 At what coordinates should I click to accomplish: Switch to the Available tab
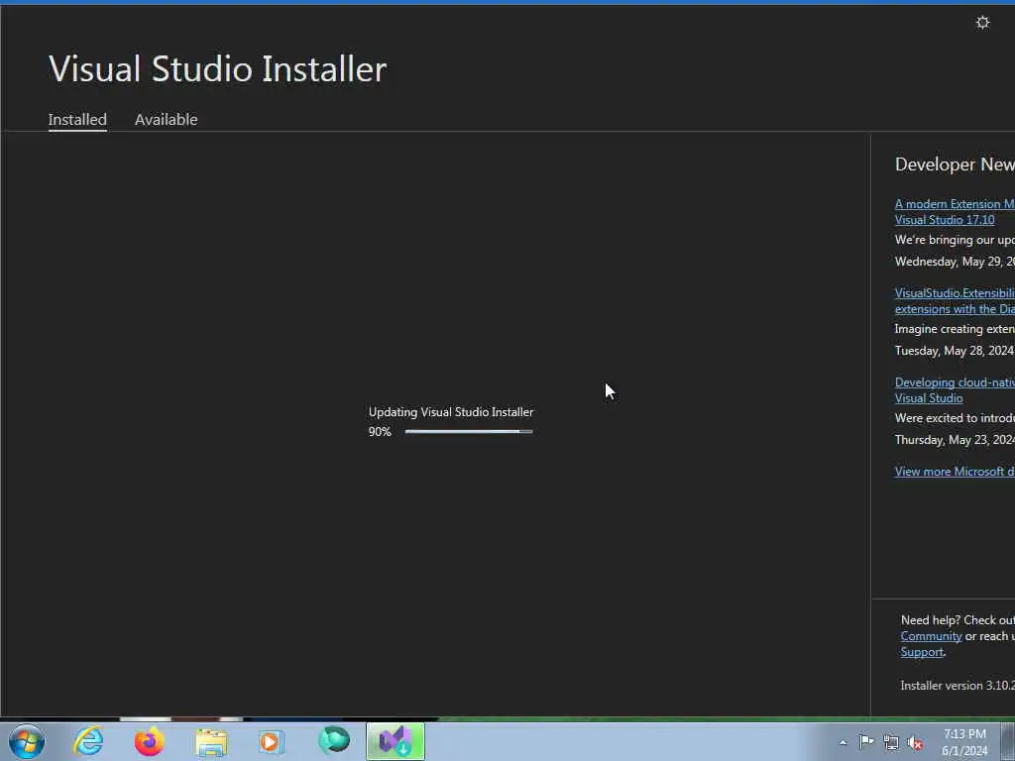point(166,120)
